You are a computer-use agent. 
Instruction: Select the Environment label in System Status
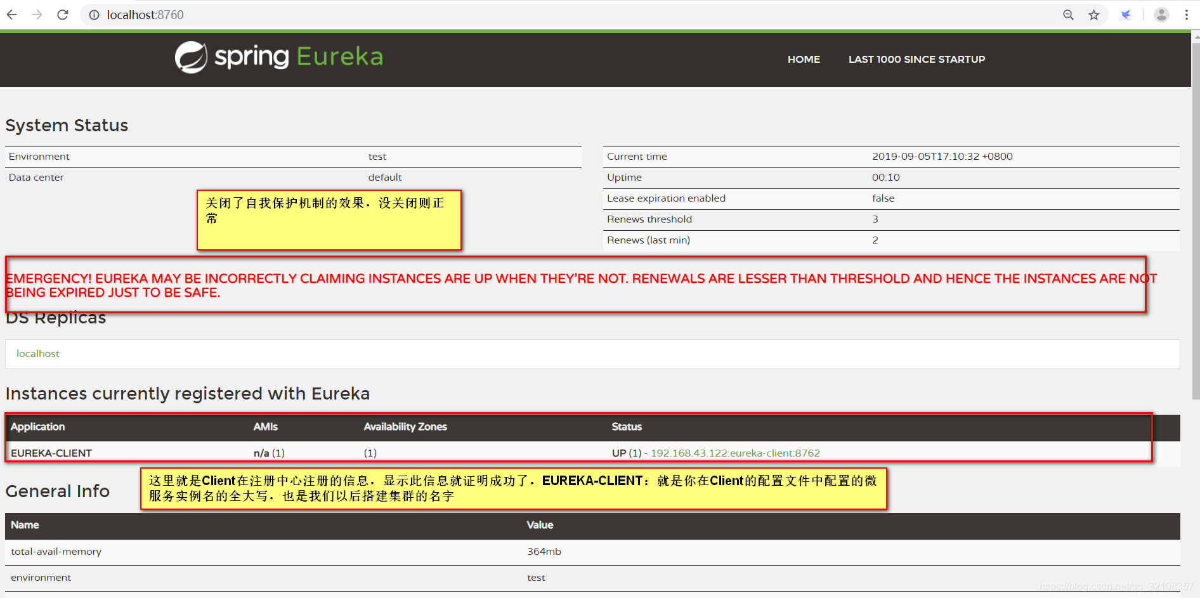tap(39, 157)
